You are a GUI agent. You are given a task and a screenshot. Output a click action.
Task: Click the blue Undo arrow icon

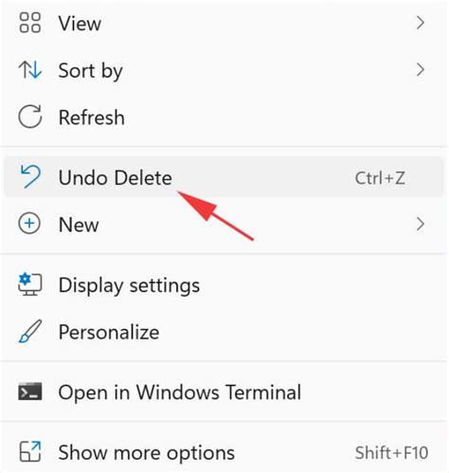point(30,177)
